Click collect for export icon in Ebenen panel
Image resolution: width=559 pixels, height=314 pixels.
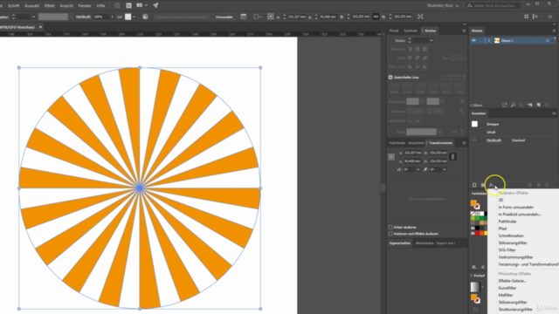coord(505,105)
